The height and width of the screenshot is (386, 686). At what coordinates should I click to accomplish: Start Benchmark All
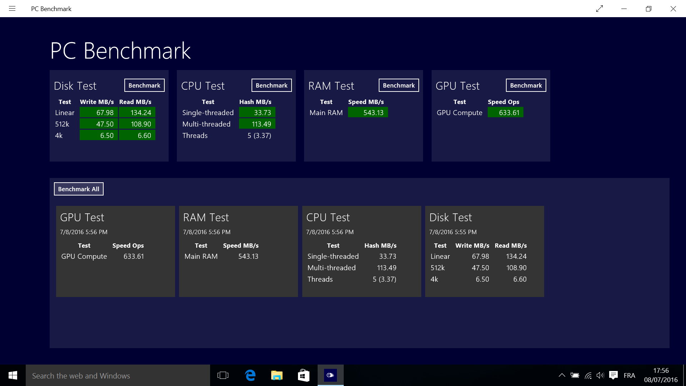(79, 189)
